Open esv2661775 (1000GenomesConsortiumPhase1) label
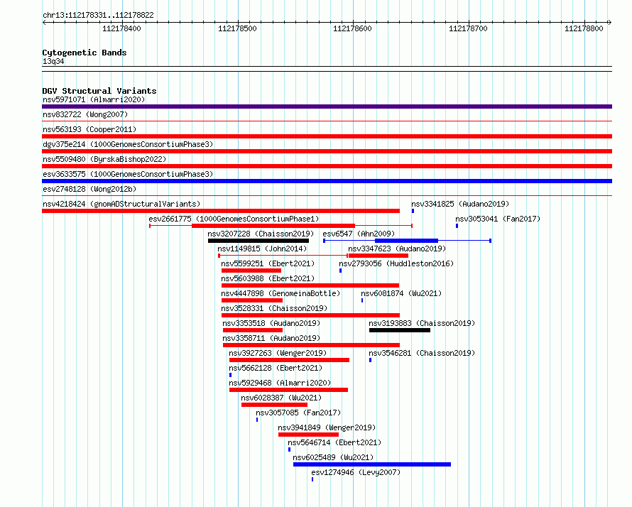Screen dimensions: 632x507 pos(234,219)
